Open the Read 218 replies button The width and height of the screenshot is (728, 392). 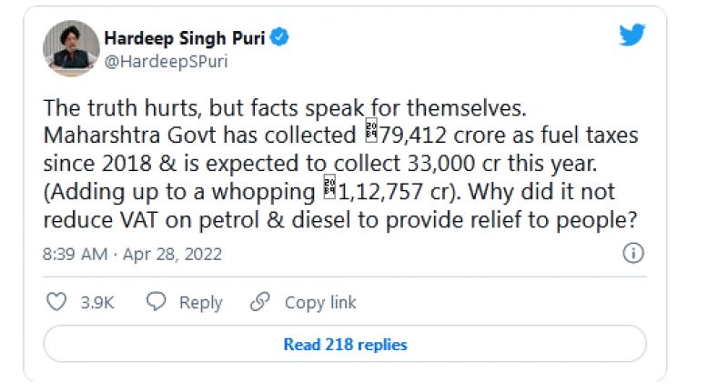pos(345,345)
